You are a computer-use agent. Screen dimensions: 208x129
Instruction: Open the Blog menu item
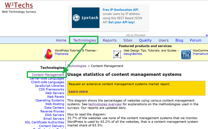point(179,40)
